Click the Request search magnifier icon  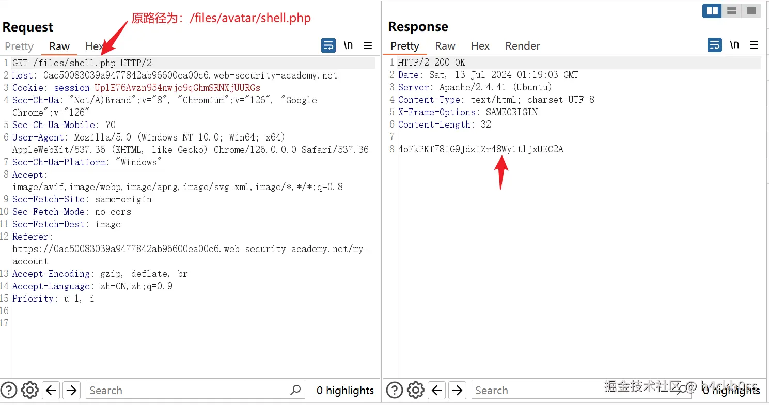[295, 390]
